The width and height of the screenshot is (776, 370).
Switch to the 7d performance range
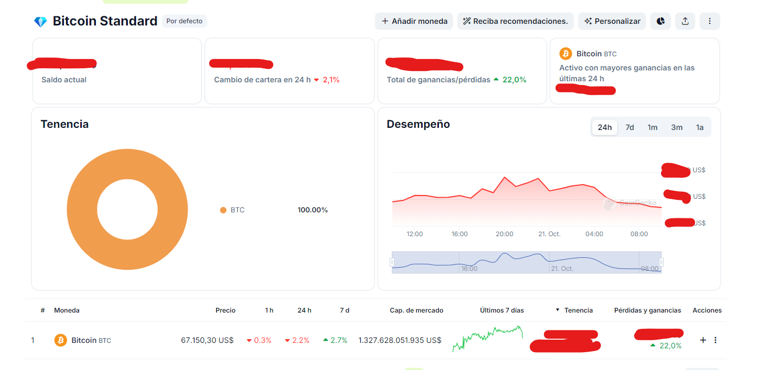(x=630, y=127)
